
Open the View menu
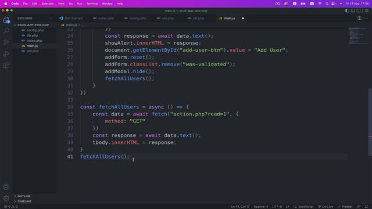point(61,3)
